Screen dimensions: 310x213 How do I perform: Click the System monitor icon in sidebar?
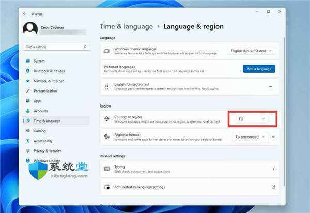click(28, 60)
